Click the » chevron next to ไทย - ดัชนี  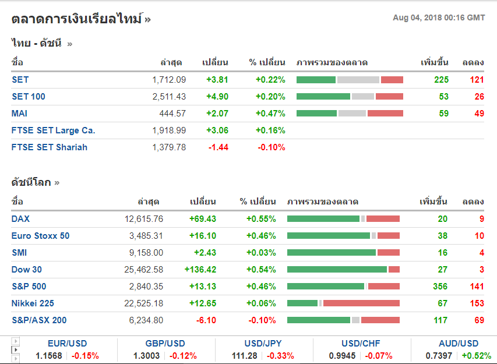point(70,43)
